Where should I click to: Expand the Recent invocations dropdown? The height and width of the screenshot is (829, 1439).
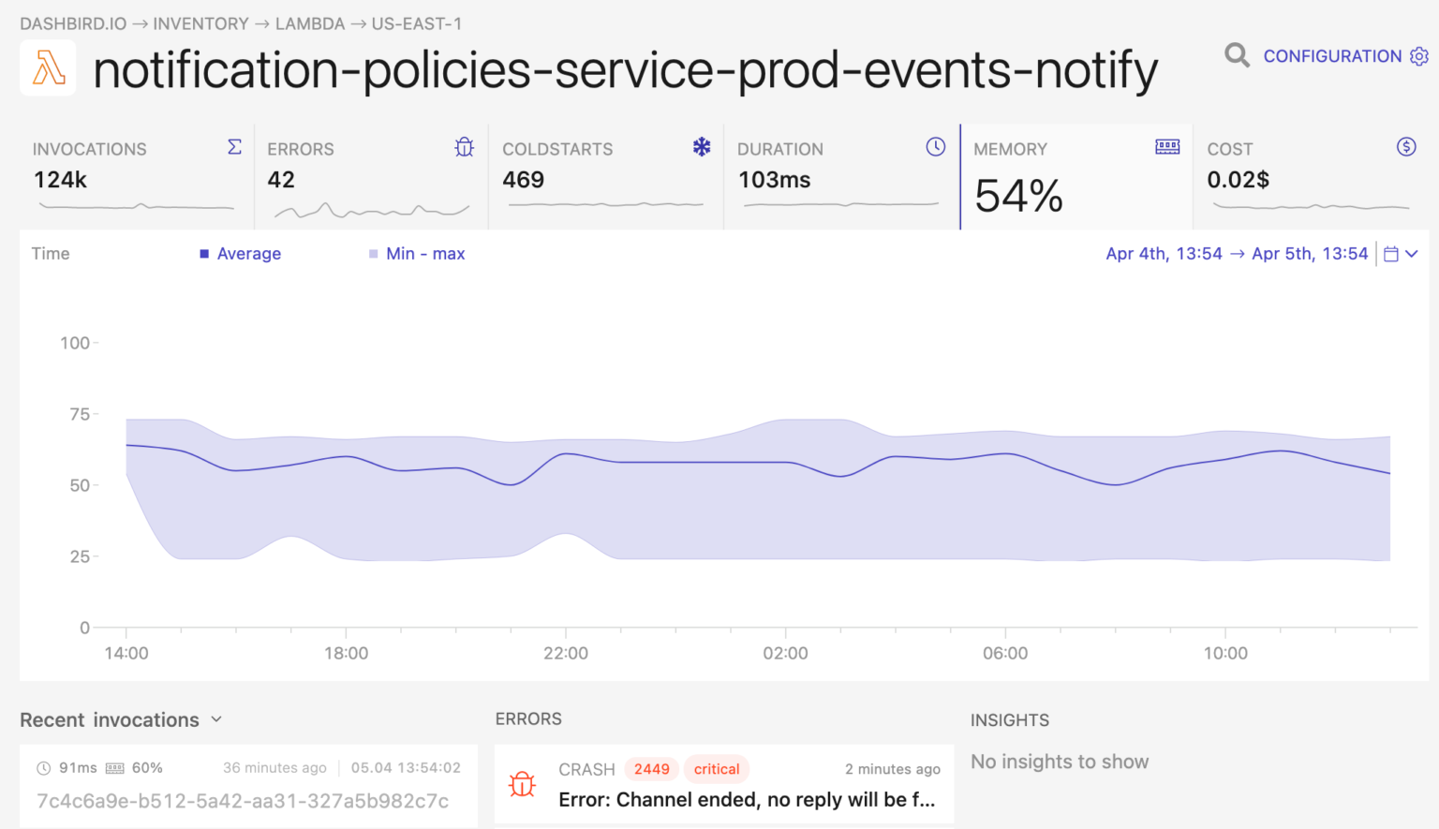216,719
